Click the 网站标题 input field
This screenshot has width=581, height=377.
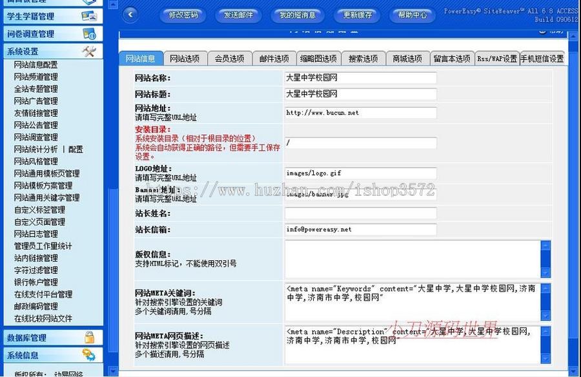click(360, 94)
